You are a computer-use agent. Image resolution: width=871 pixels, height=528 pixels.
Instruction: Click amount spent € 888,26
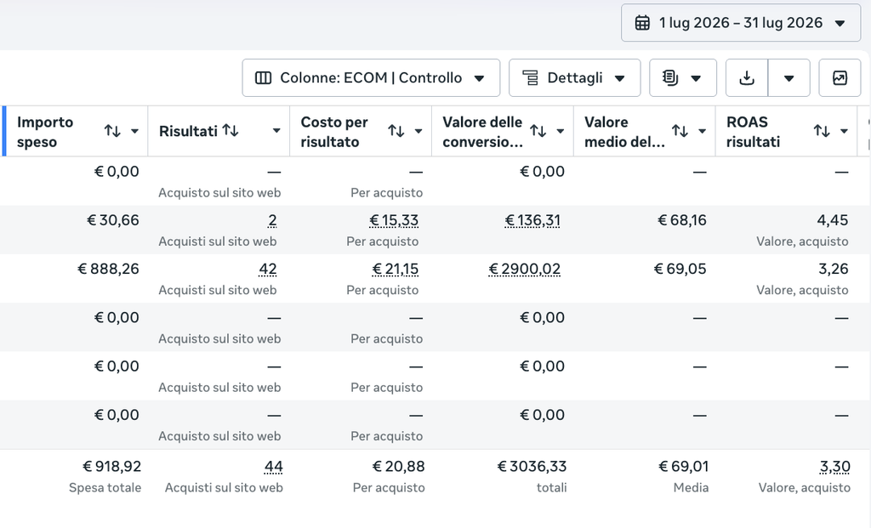pyautogui.click(x=108, y=270)
